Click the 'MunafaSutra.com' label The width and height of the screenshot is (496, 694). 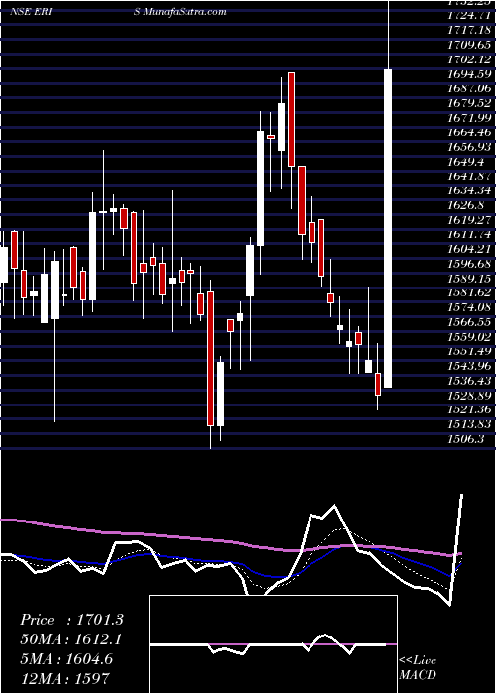coord(185,12)
